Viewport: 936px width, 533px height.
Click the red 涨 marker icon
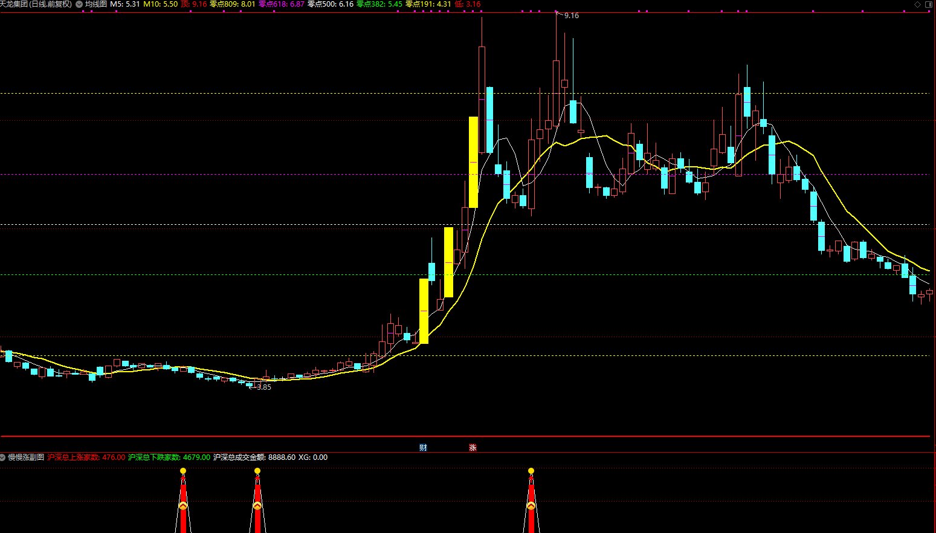coord(473,448)
